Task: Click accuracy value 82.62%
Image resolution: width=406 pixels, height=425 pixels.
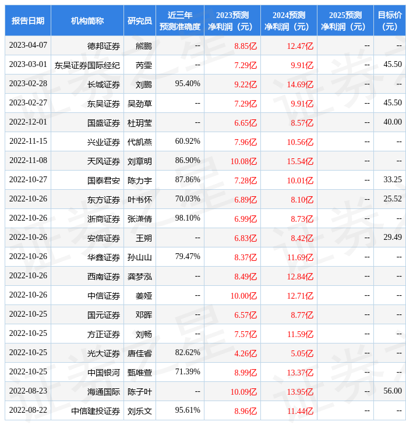Action: [188, 352]
